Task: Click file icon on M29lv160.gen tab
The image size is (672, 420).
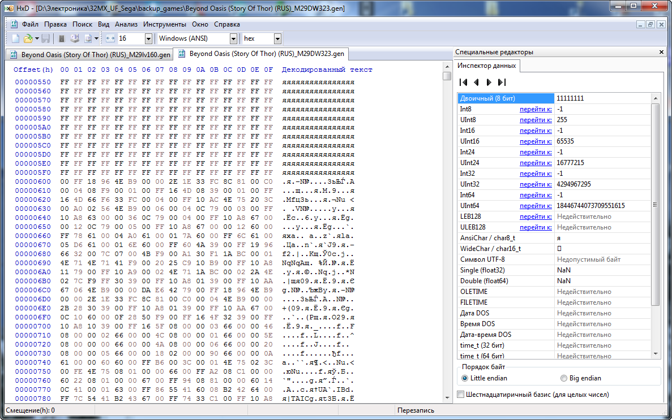Action: click(x=14, y=55)
